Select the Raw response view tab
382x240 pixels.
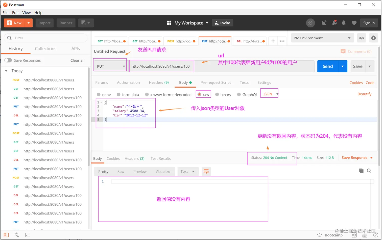[121, 171]
